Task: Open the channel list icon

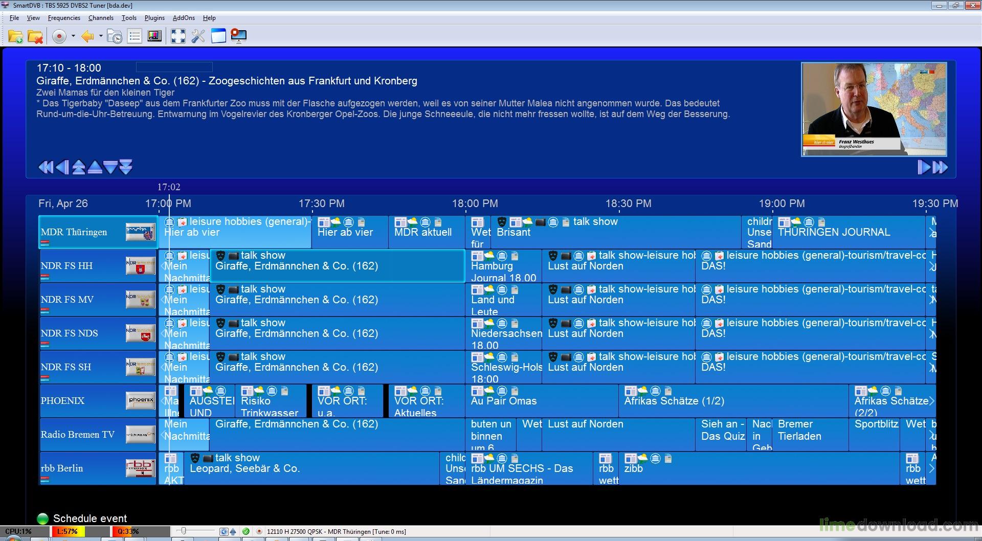Action: [134, 36]
